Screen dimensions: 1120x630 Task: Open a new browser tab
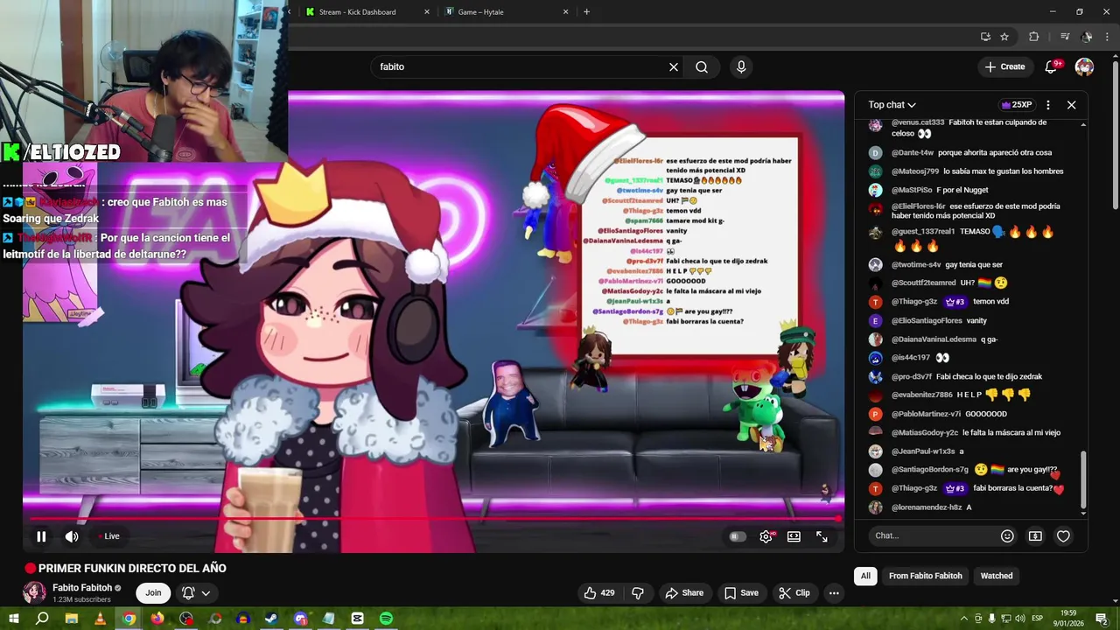[x=586, y=12]
